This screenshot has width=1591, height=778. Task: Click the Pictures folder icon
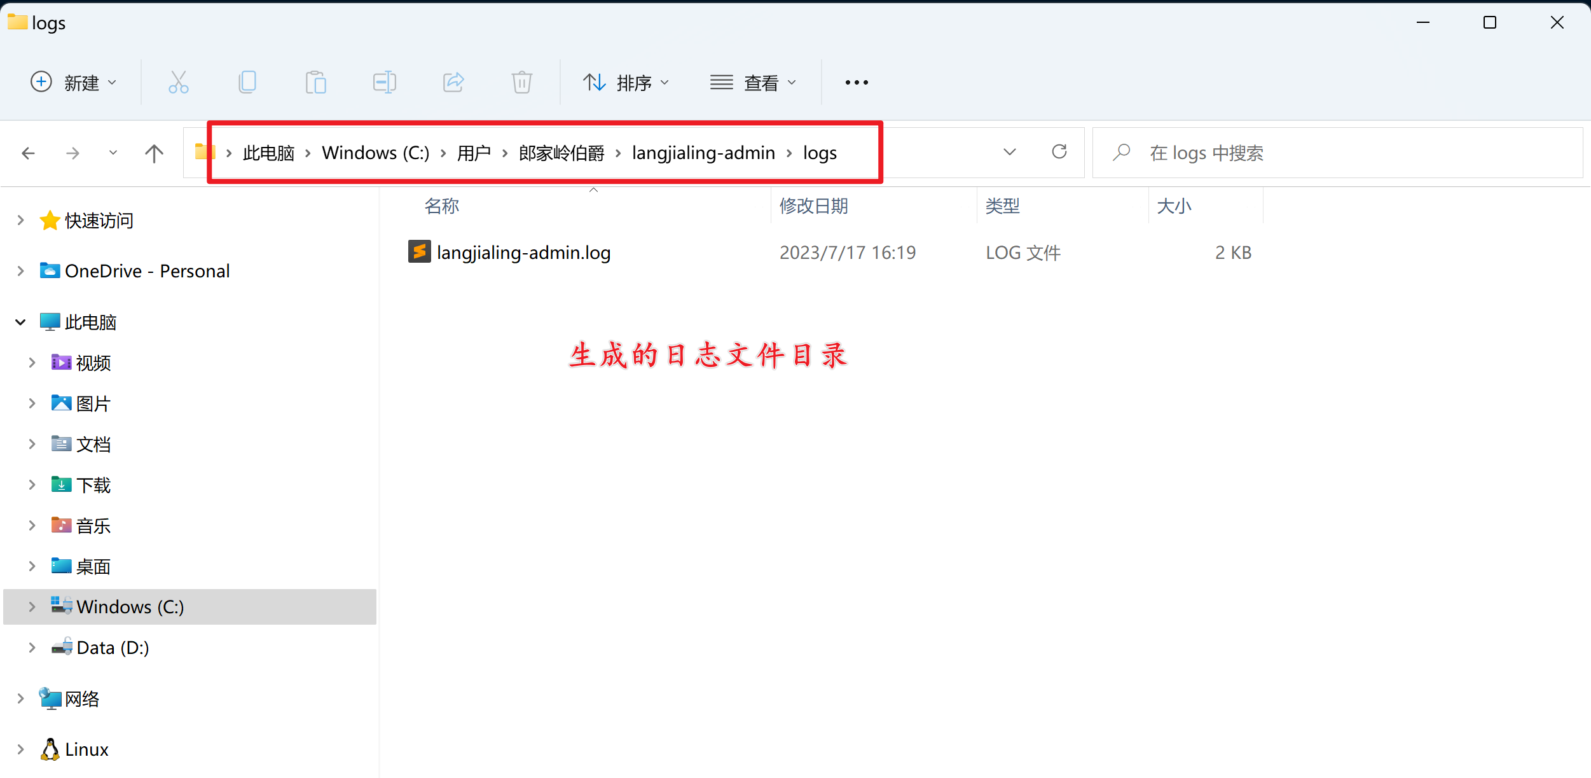61,403
